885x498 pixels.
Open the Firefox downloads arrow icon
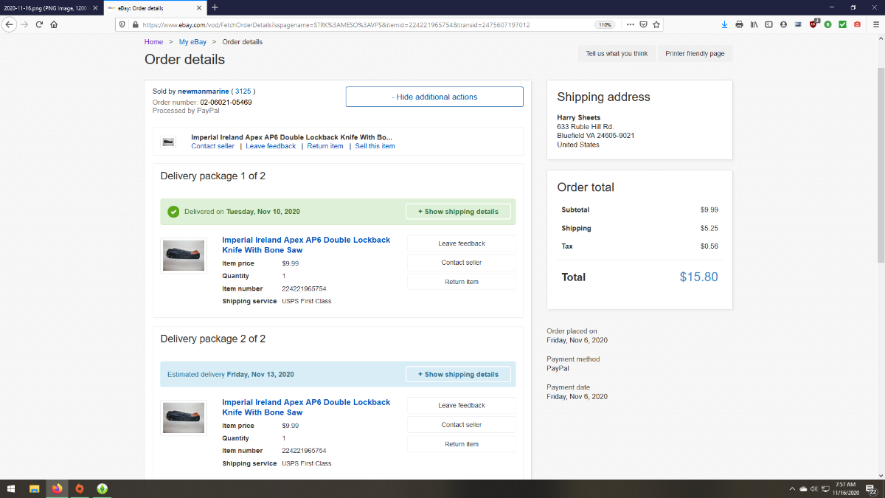click(x=724, y=24)
